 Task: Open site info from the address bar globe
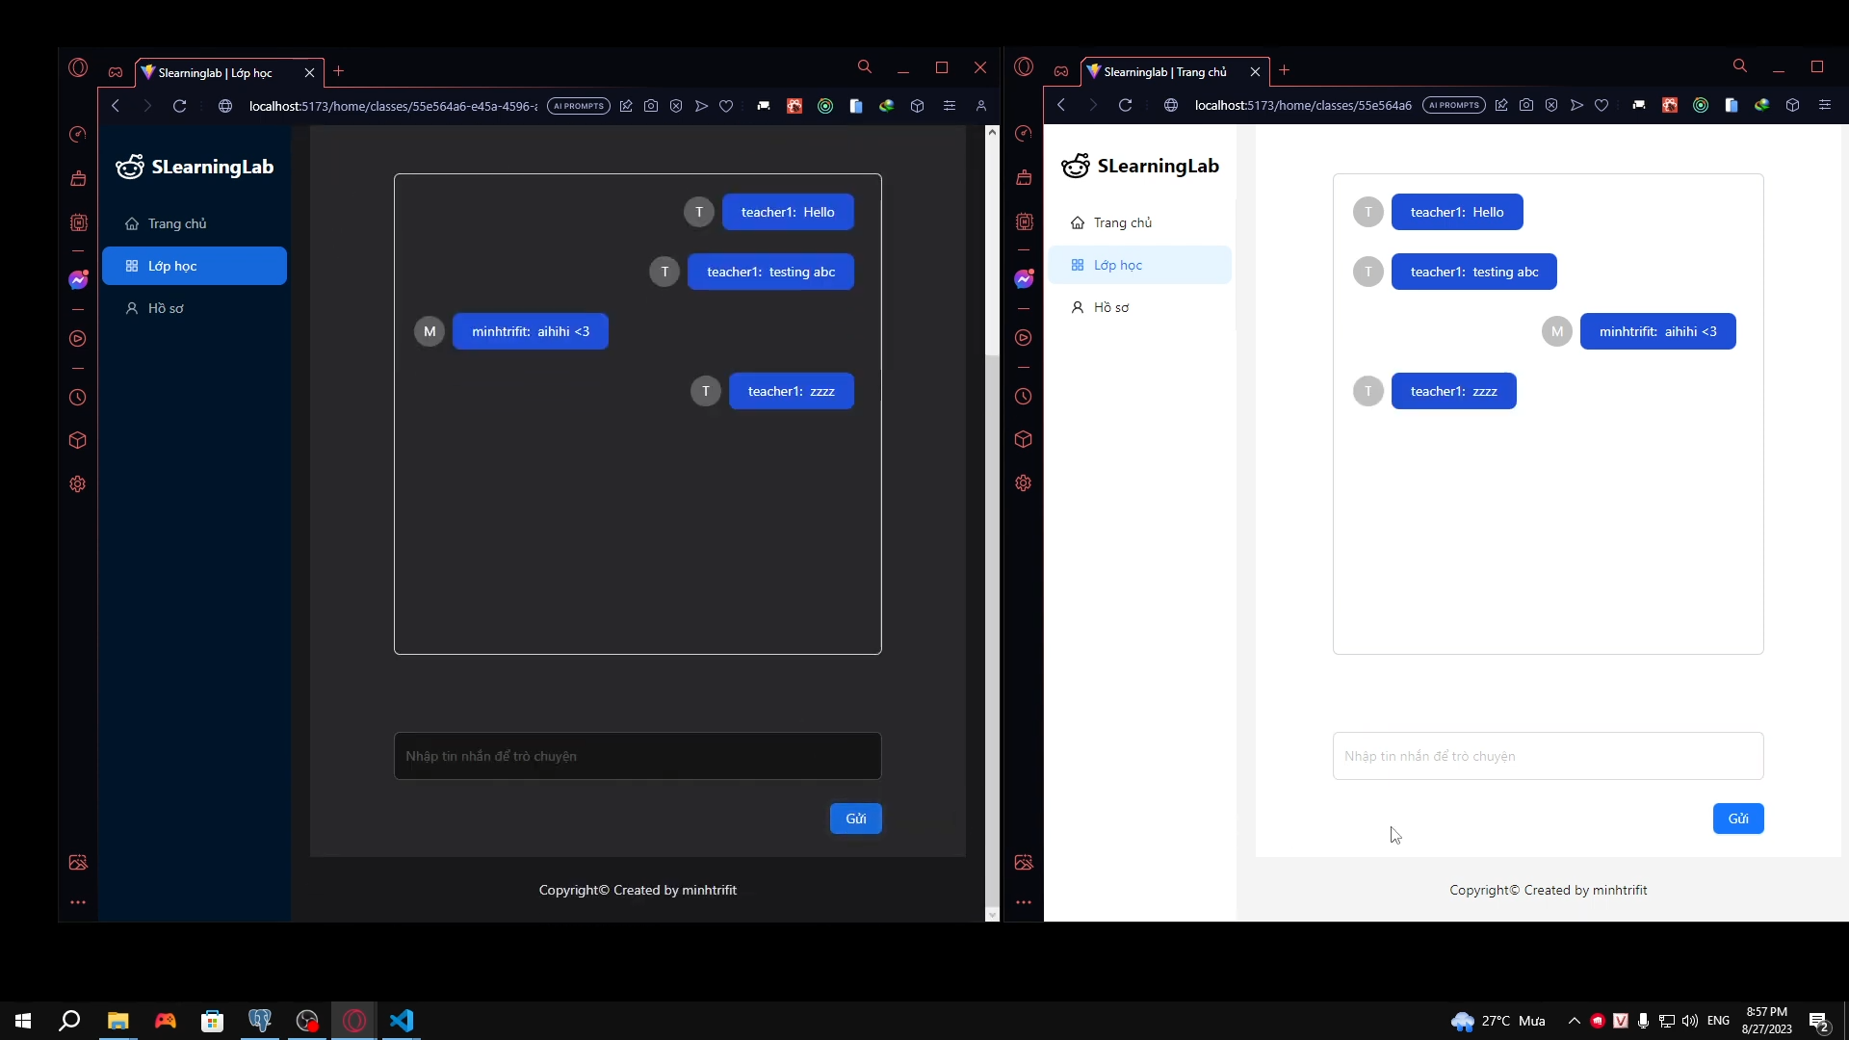(224, 106)
